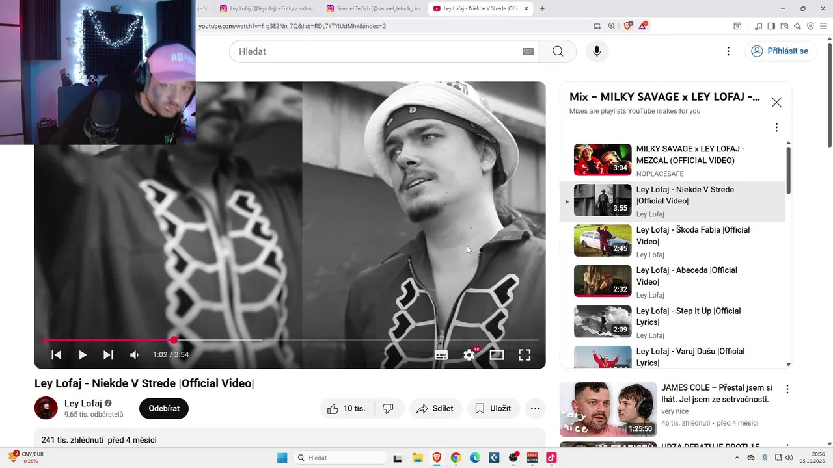
Task: Open cast/install icon in address bar
Action: 597,26
